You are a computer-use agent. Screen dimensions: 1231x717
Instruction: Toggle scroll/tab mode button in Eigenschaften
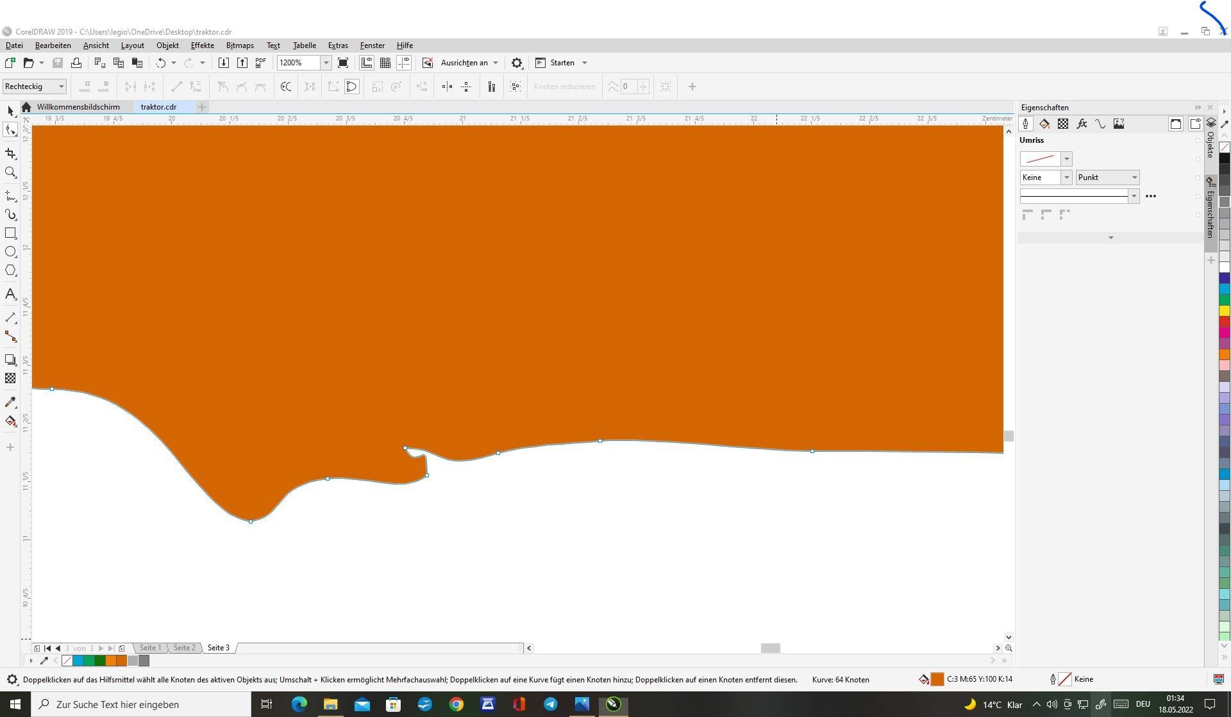[1176, 124]
